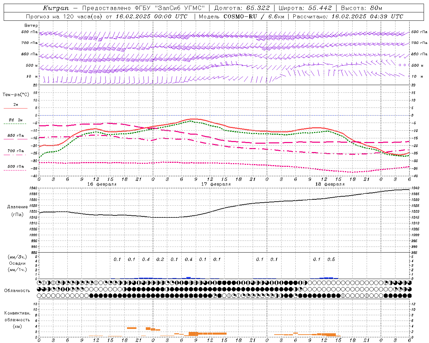
Task: Select the "Модель COSMO-RU / 6.6км" text
Action: click(241, 16)
